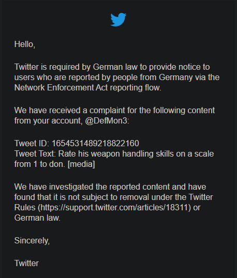Click the words 'reporting flow.'

pos(136,88)
